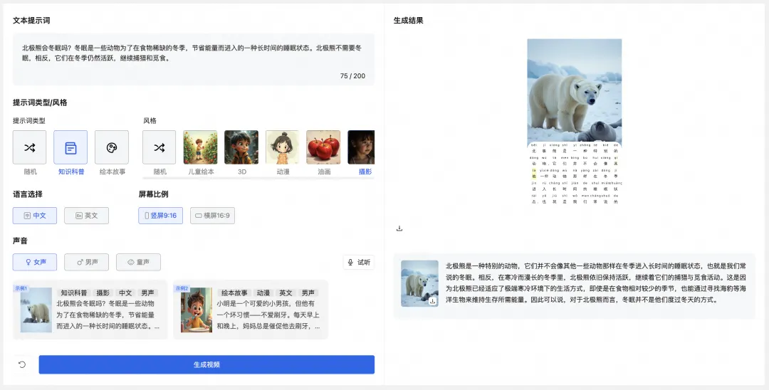Click the 中文 tag in example 1
769x390 pixels.
click(x=125, y=292)
